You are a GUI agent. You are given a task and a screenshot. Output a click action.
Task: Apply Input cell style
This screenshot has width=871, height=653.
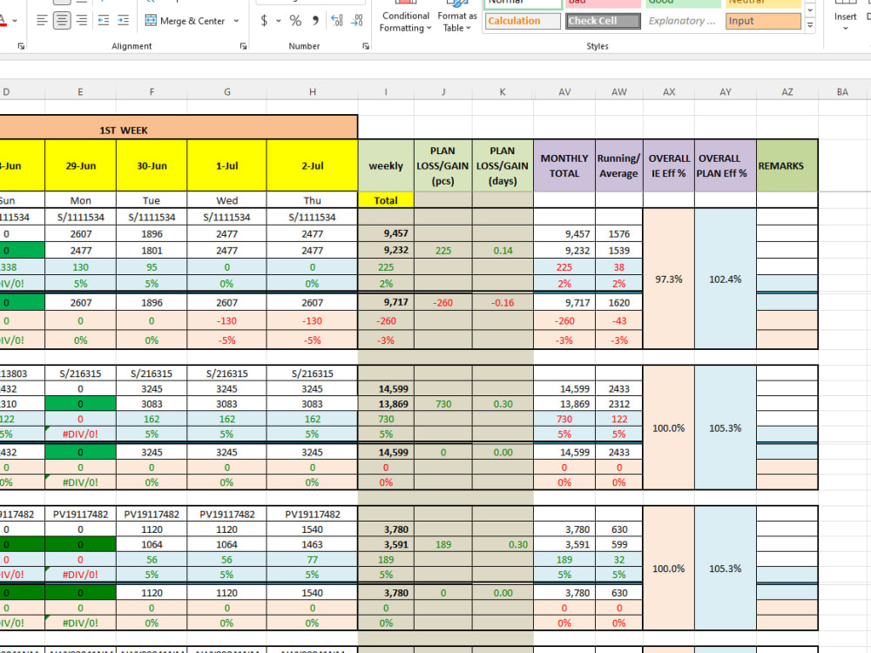click(x=763, y=21)
